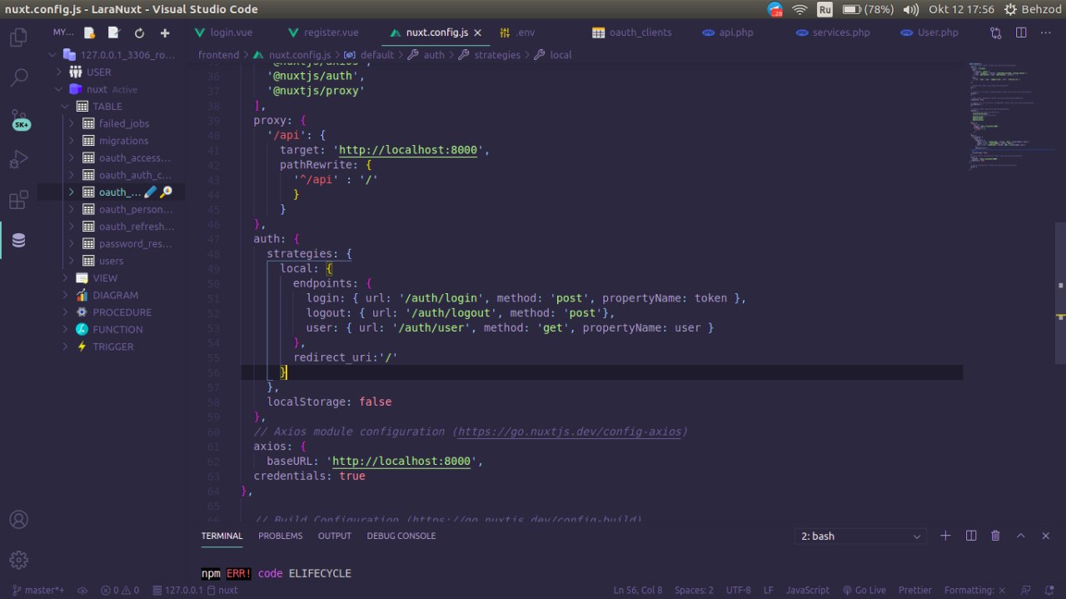The height and width of the screenshot is (599, 1066).
Task: Expand the users table
Action: (x=72, y=261)
